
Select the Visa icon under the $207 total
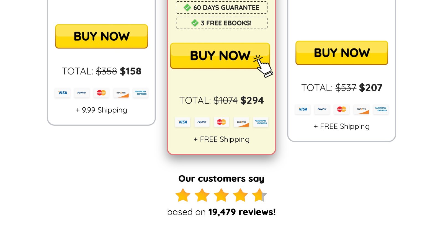[303, 109]
